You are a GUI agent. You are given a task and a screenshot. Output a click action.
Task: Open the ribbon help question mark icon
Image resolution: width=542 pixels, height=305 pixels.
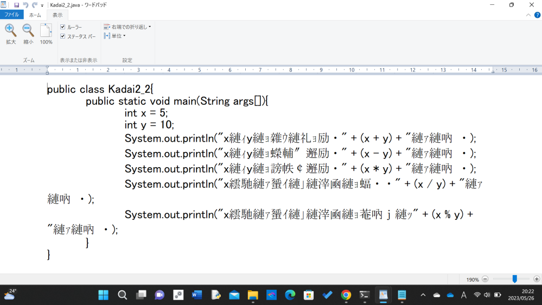pyautogui.click(x=537, y=15)
